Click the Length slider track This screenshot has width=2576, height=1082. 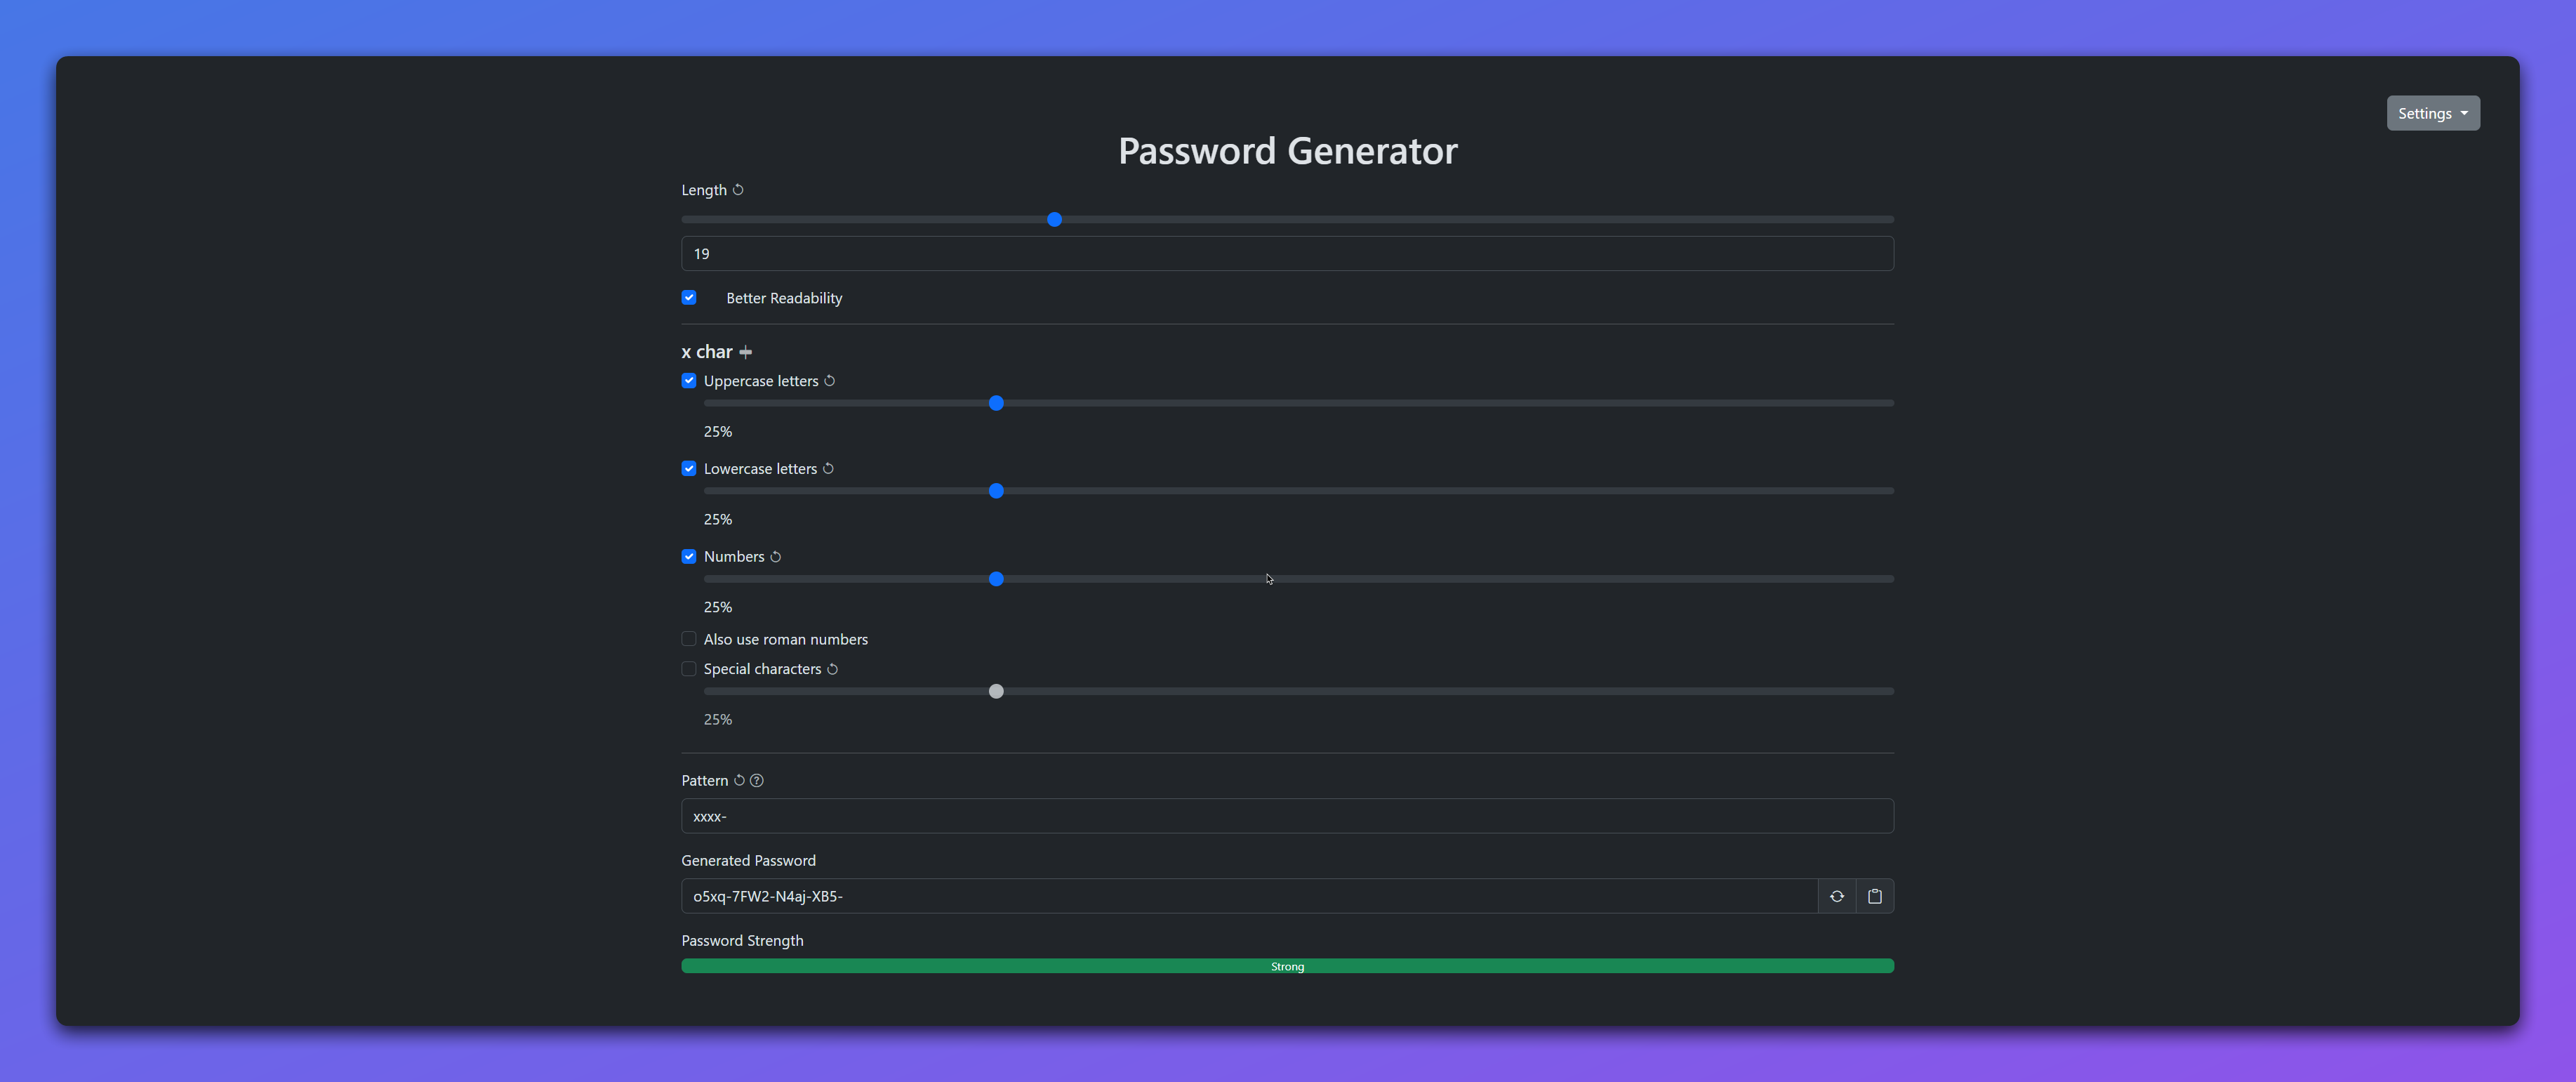[1400, 219]
